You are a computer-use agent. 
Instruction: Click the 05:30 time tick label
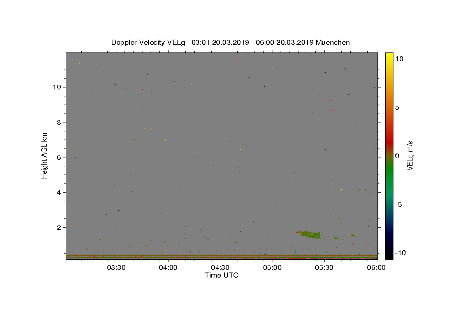pyautogui.click(x=324, y=267)
